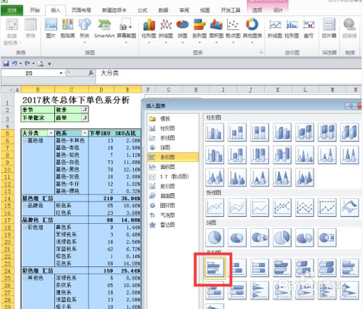Switch to the 设计 (Design) contextual tab
The image size is (363, 309).
(278, 10)
